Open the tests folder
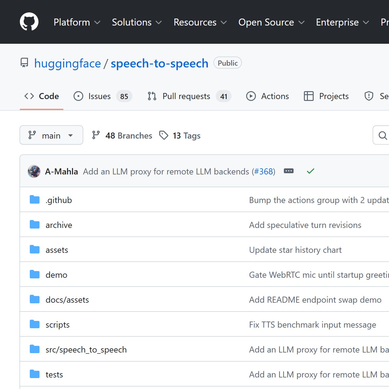The image size is (389, 389). 54,374
